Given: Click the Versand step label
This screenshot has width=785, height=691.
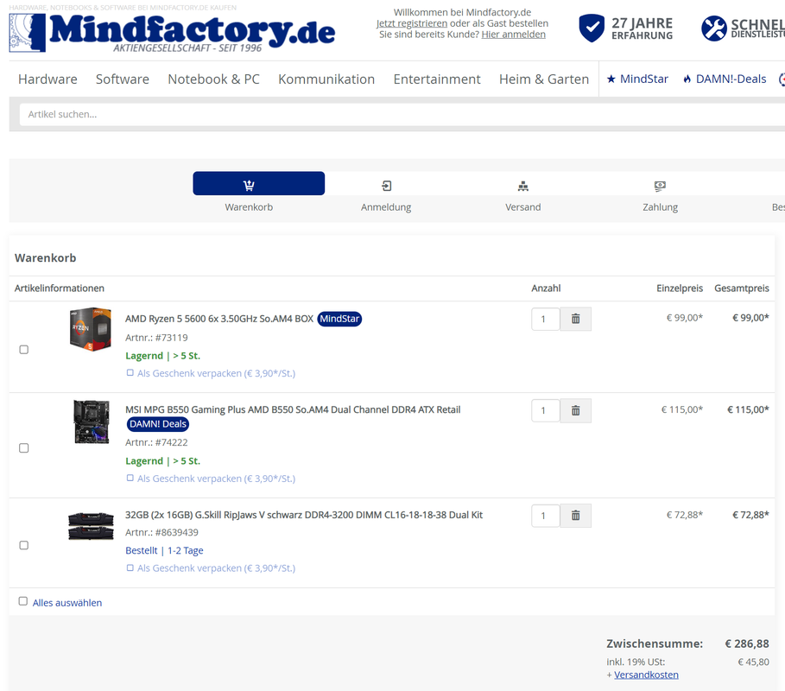Looking at the screenshot, I should point(523,207).
